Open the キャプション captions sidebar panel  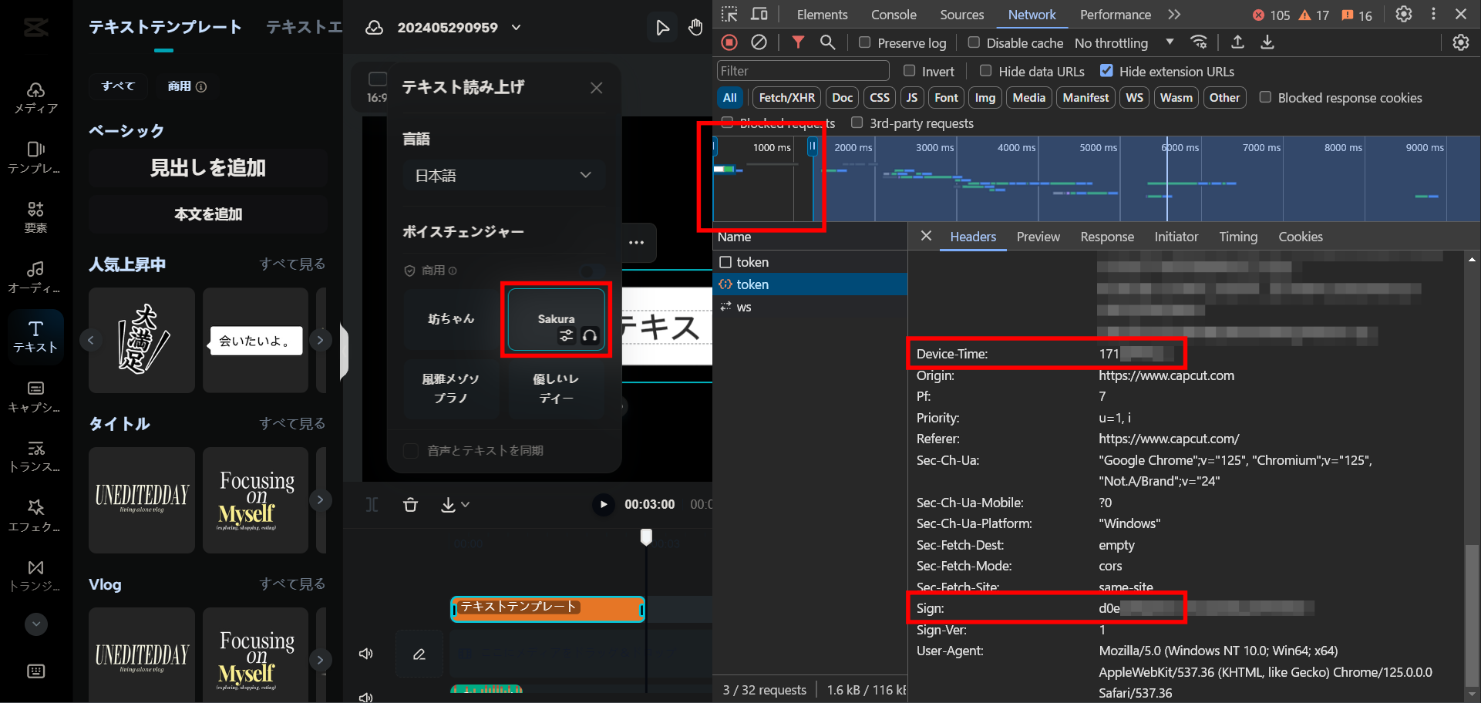[35, 396]
